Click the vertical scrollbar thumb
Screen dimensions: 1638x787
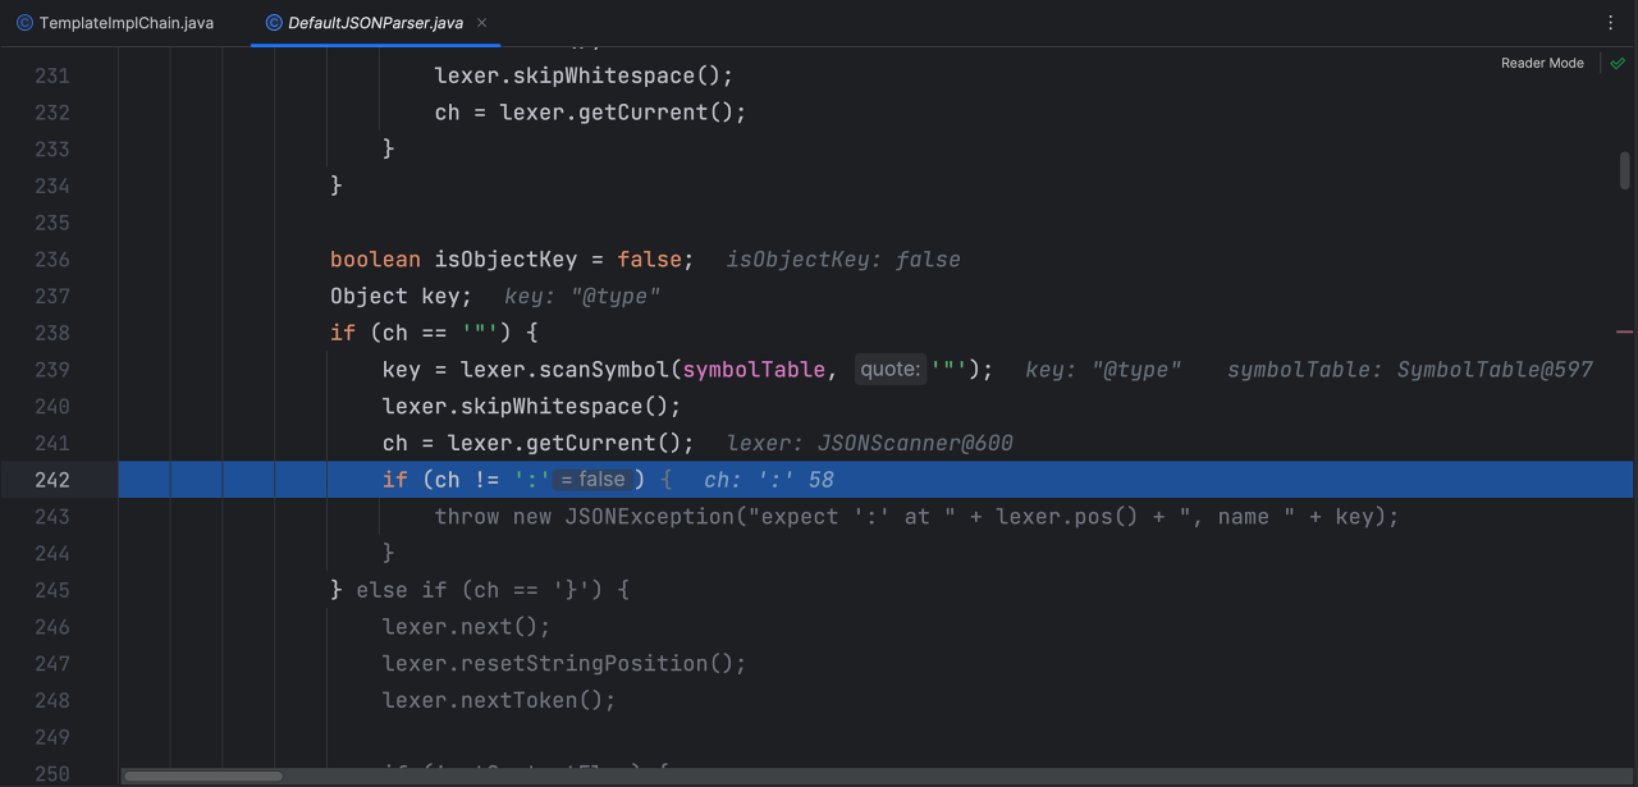pyautogui.click(x=1625, y=170)
